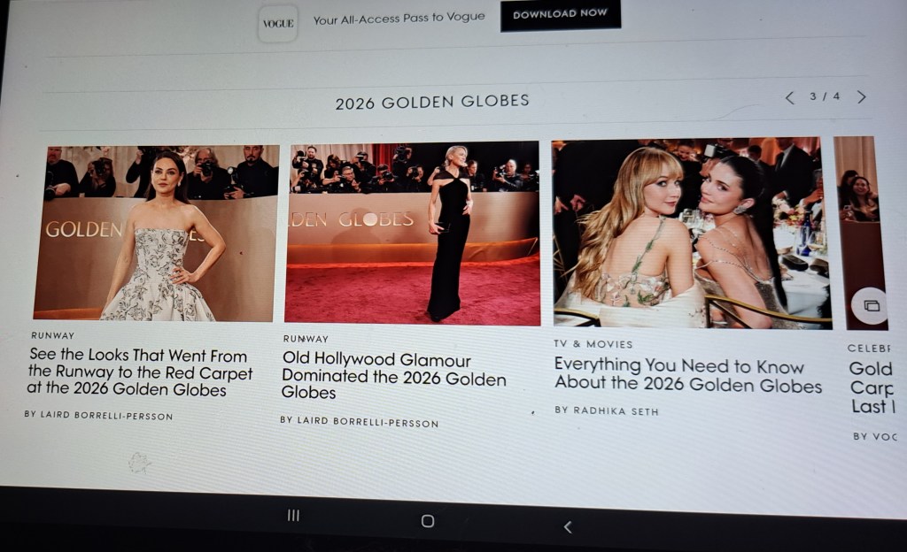Image resolution: width=907 pixels, height=552 pixels.
Task: Go to previous carousel slide arrow
Action: pyautogui.click(x=789, y=97)
